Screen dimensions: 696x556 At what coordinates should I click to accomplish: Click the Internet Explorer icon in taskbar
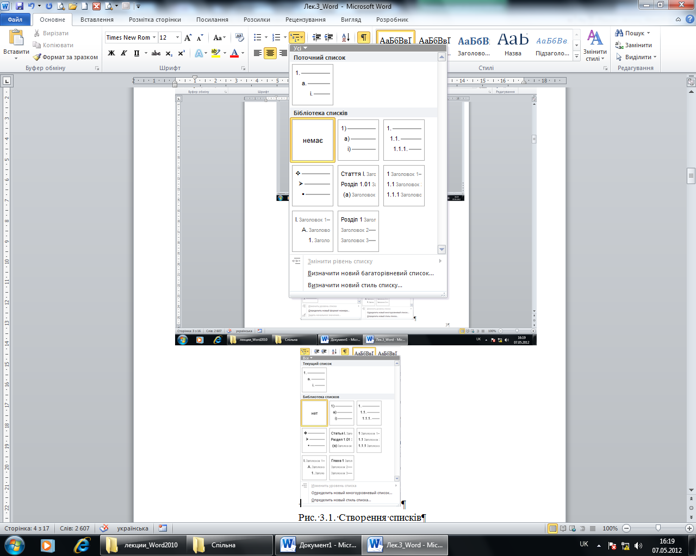click(x=82, y=545)
